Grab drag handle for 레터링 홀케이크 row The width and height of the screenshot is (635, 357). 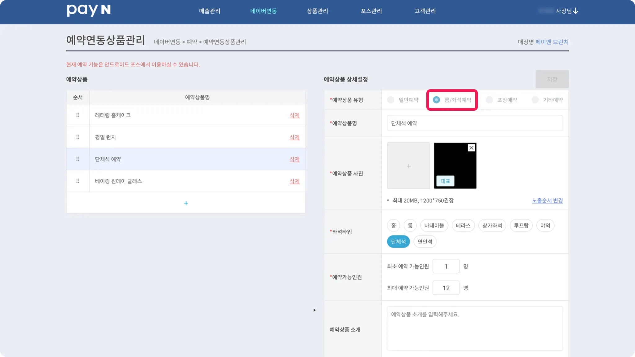click(x=78, y=115)
